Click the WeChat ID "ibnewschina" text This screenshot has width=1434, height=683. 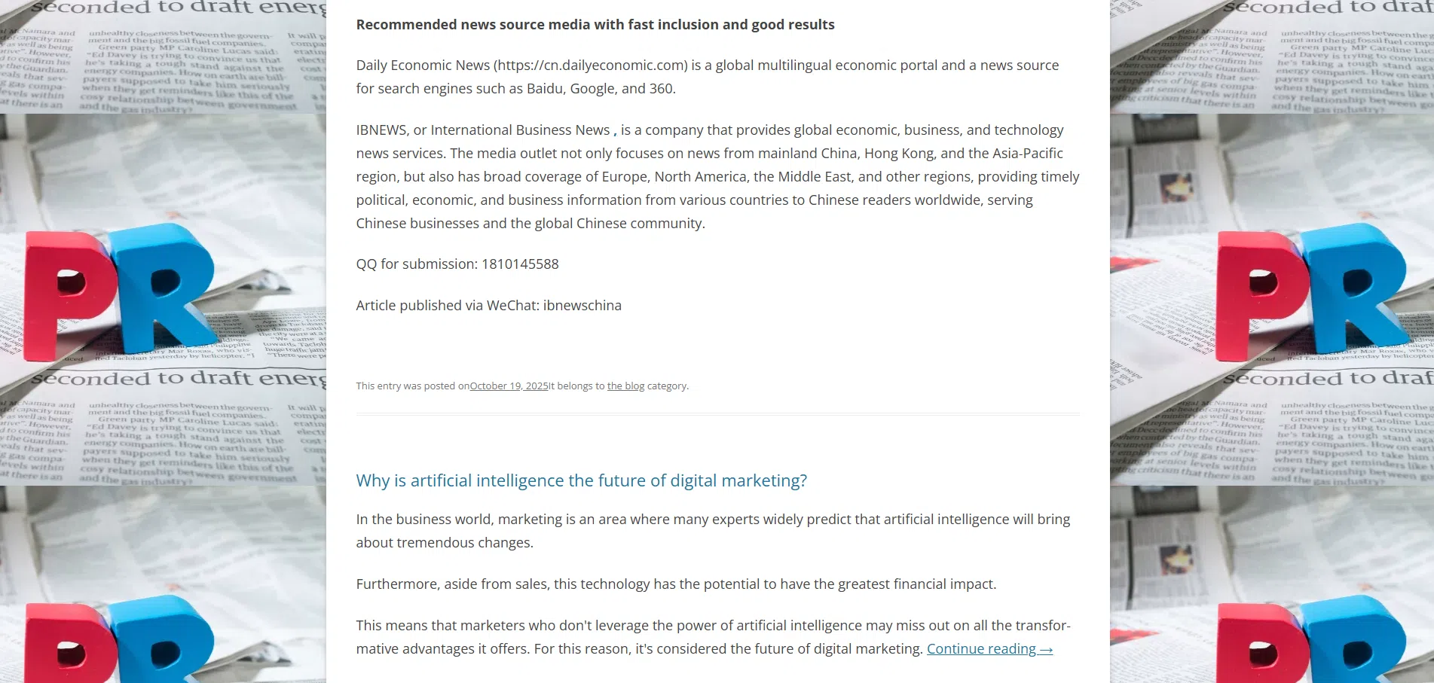(x=582, y=306)
